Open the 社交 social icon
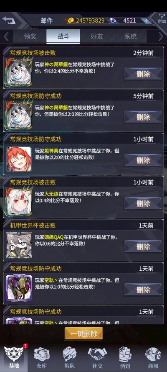167x372 pixels. click(97, 357)
